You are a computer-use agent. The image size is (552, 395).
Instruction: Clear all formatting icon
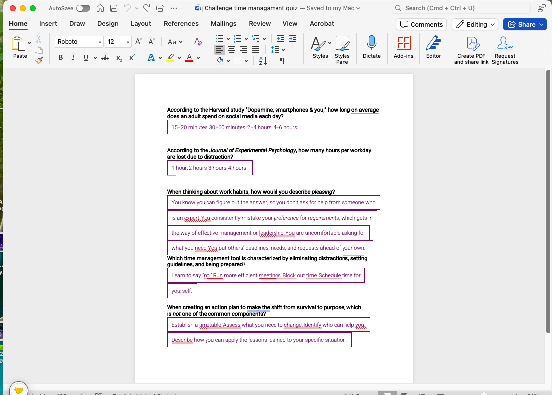point(198,42)
